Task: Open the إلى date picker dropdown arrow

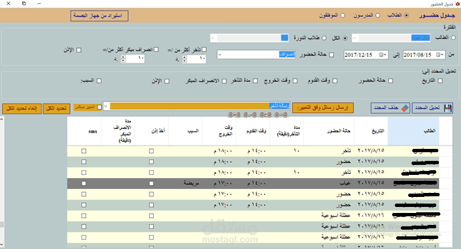Action: (x=385, y=55)
